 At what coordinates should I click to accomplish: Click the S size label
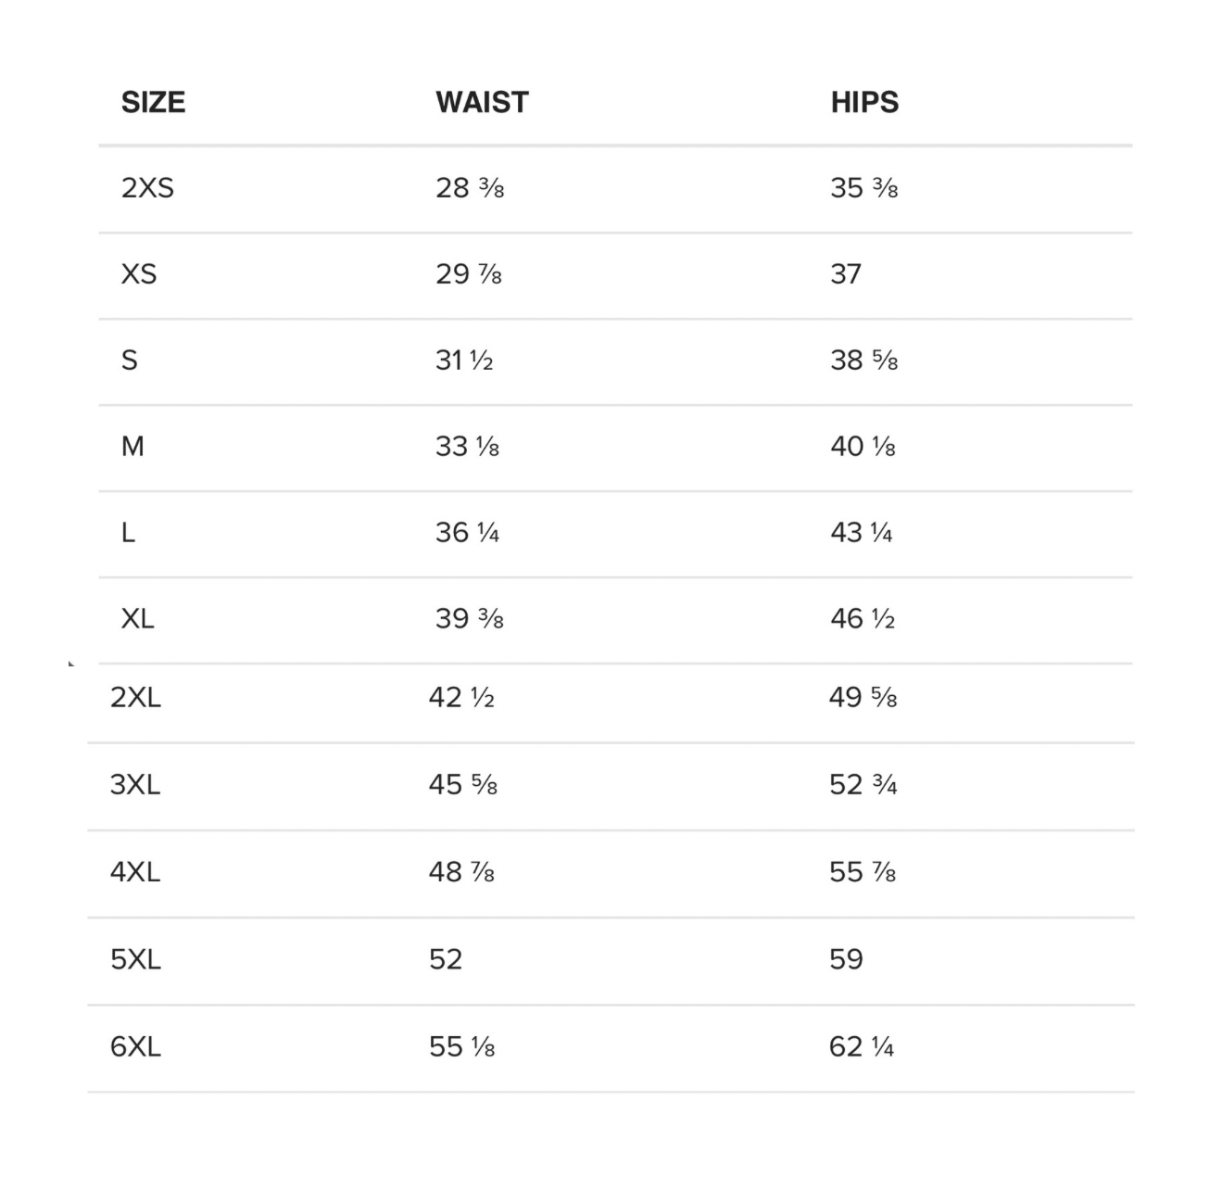point(130,361)
